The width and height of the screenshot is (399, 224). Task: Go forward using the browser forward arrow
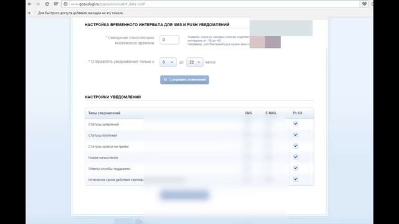click(x=38, y=4)
